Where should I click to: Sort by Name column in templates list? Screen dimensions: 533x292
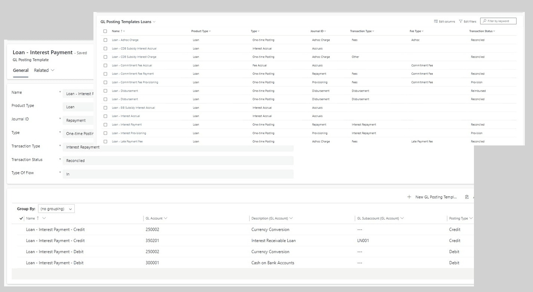click(x=118, y=31)
